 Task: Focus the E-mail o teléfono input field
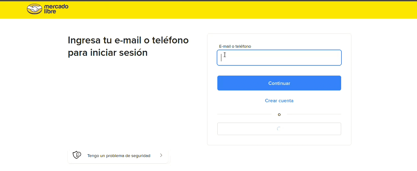click(279, 58)
